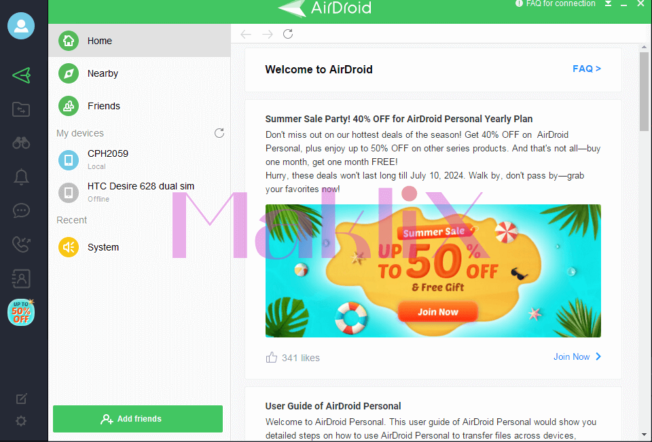The image size is (652, 442).
Task: Open the Contacts icon in sidebar
Action: tap(21, 278)
